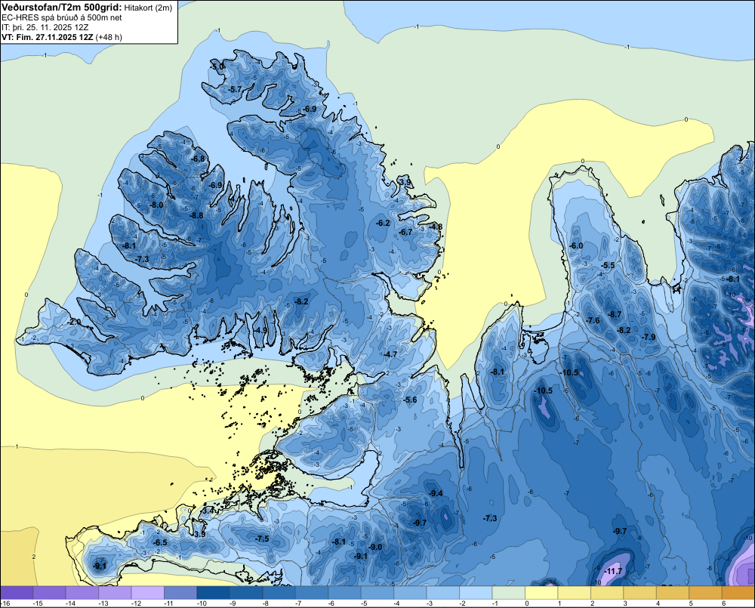Click the '-8.0' temperature label

(x=156, y=205)
